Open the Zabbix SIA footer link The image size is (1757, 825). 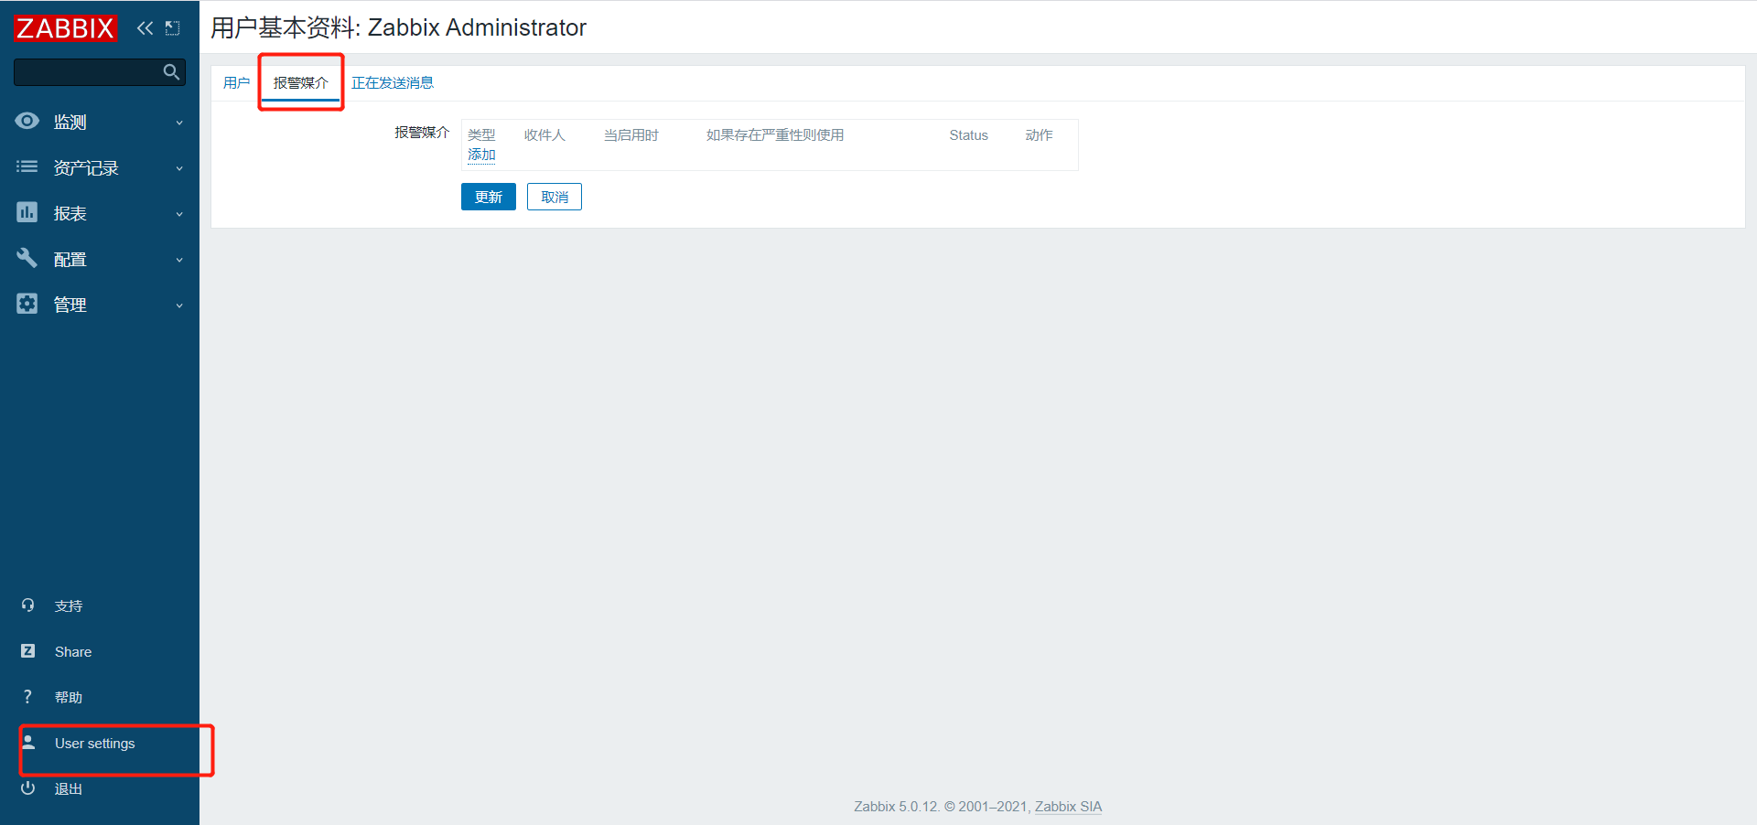1068,807
